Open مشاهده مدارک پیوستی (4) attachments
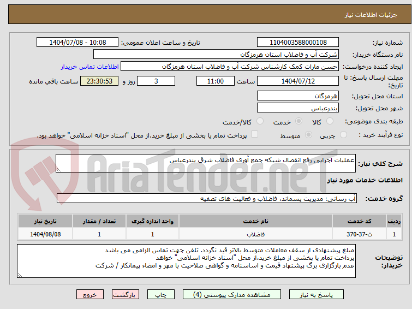This screenshot has width=412, height=309. pos(232,295)
